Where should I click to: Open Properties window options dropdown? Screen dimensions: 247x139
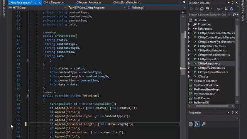tap(228, 112)
